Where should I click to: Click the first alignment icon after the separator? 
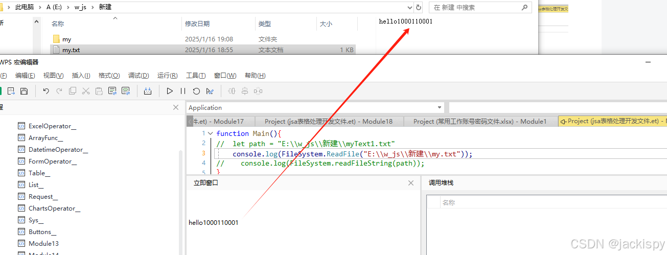point(232,91)
